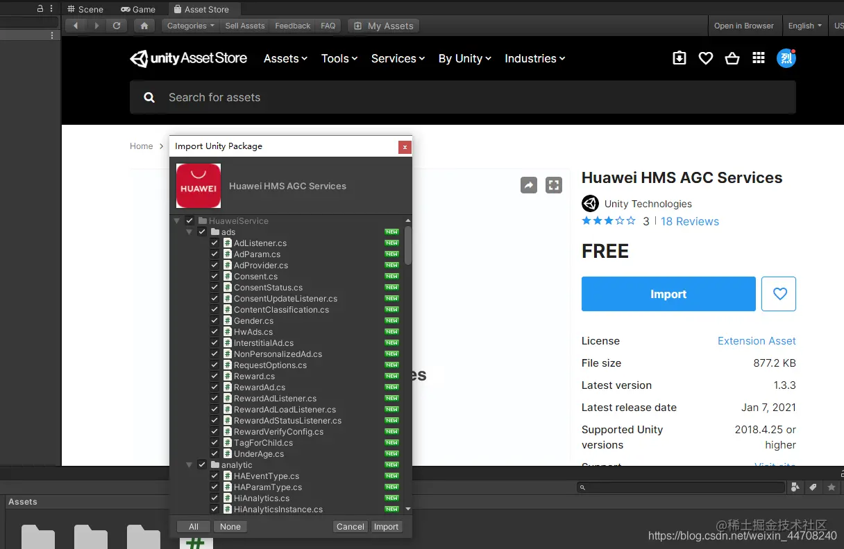Open Sell Assets menu item
Image resolution: width=844 pixels, height=549 pixels.
[245, 26]
